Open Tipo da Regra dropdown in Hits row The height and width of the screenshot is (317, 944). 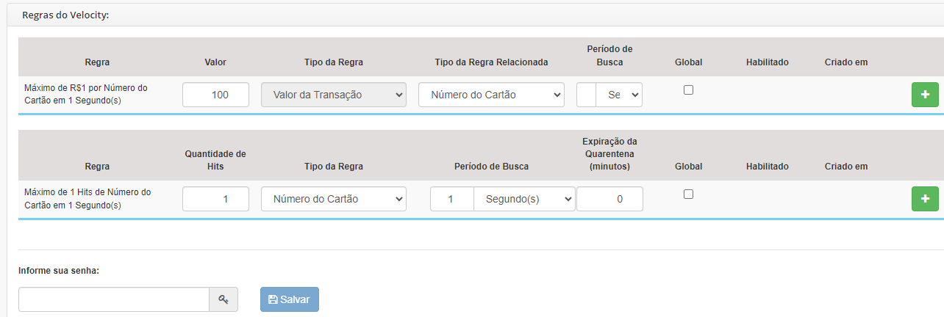(334, 199)
